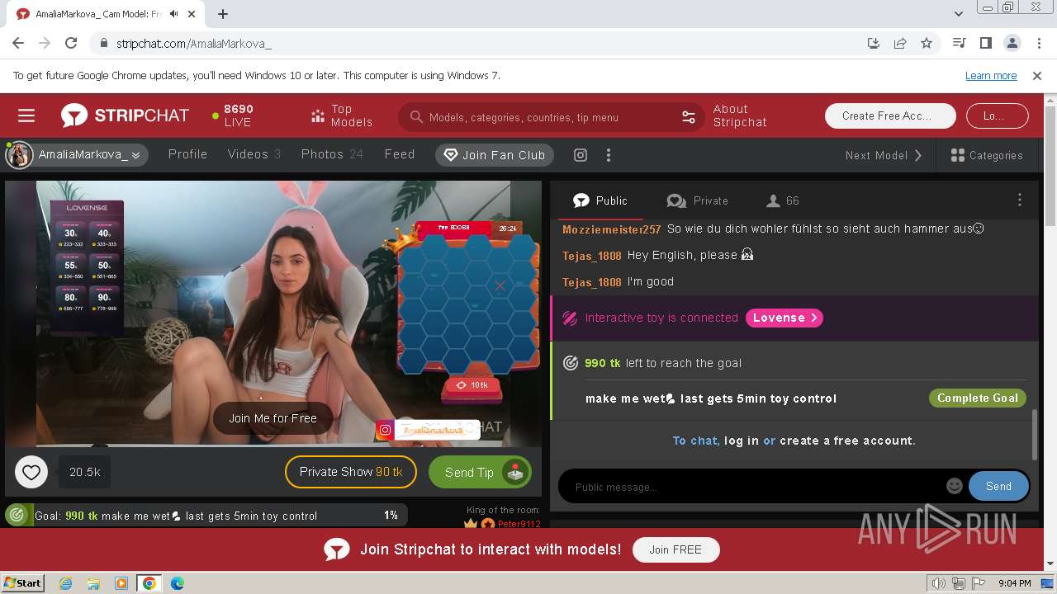Open Windows Start menu
The height and width of the screenshot is (594, 1057).
(x=23, y=583)
